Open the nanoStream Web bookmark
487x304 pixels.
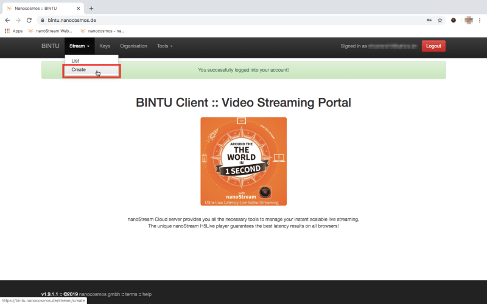[x=51, y=31]
